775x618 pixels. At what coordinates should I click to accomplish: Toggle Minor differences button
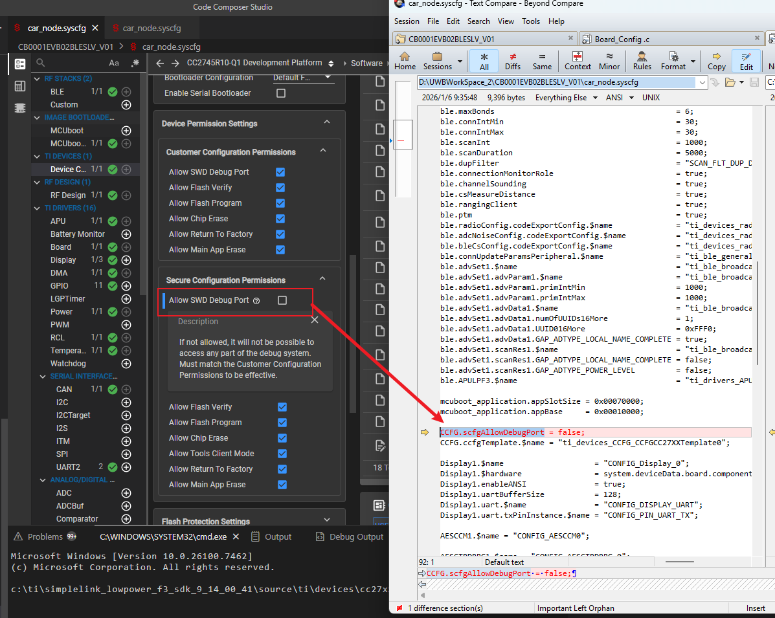[609, 61]
